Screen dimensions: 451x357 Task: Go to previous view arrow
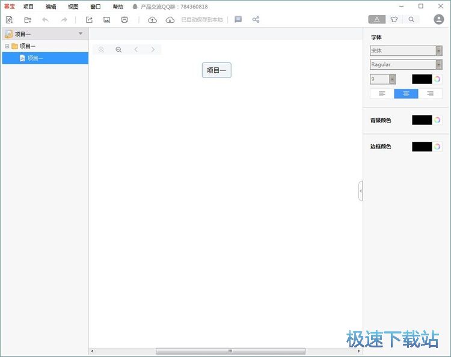[x=136, y=49]
